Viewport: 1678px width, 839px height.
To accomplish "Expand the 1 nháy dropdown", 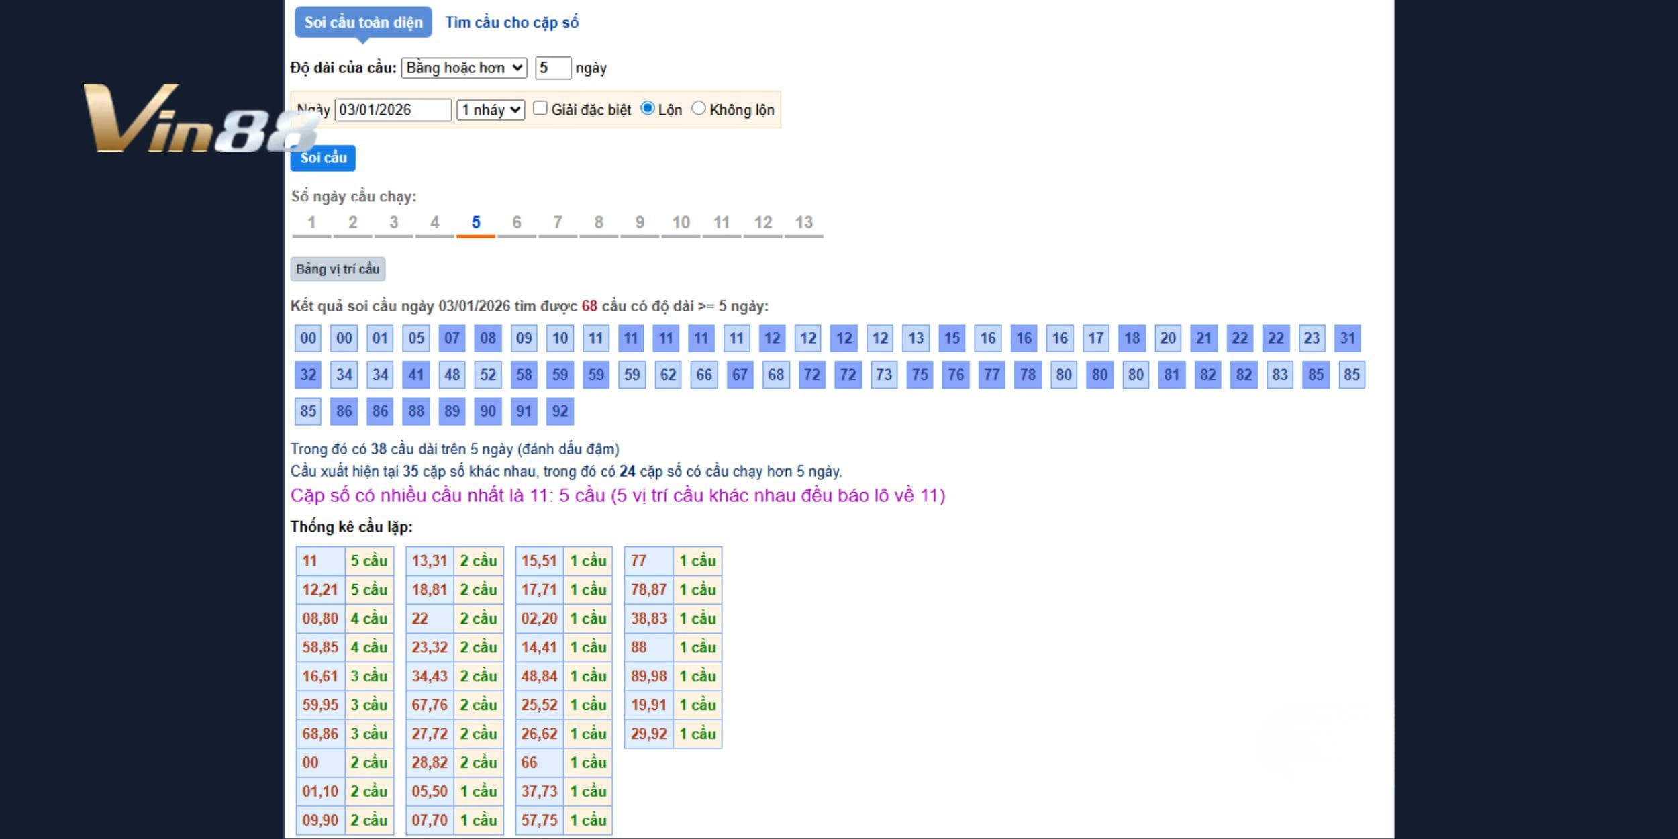I will [x=491, y=110].
